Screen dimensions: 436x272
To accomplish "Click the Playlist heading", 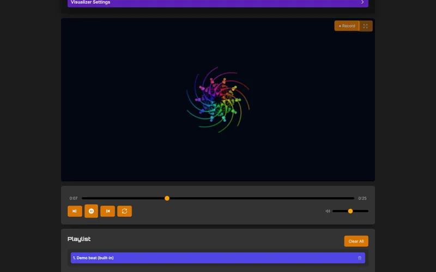I will [79, 239].
